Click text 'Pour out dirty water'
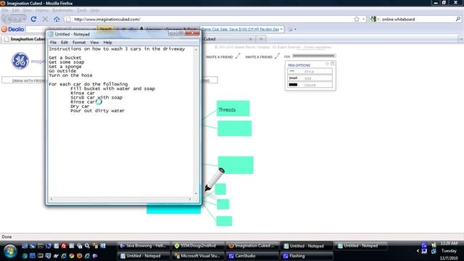This screenshot has width=464, height=261. pos(97,111)
